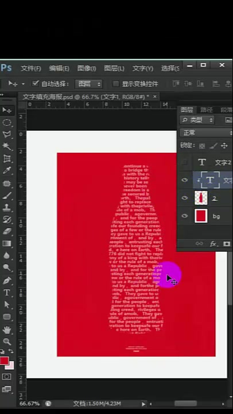Screen dimensions: 233x414
Task: Select the Path Selection tool
Action: 6,305
